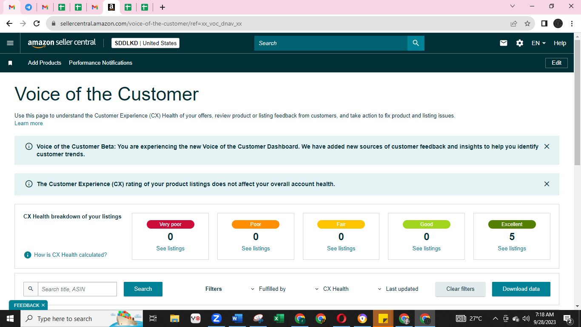The height and width of the screenshot is (327, 581).
Task: Open the Help menu in the header
Action: 560,43
